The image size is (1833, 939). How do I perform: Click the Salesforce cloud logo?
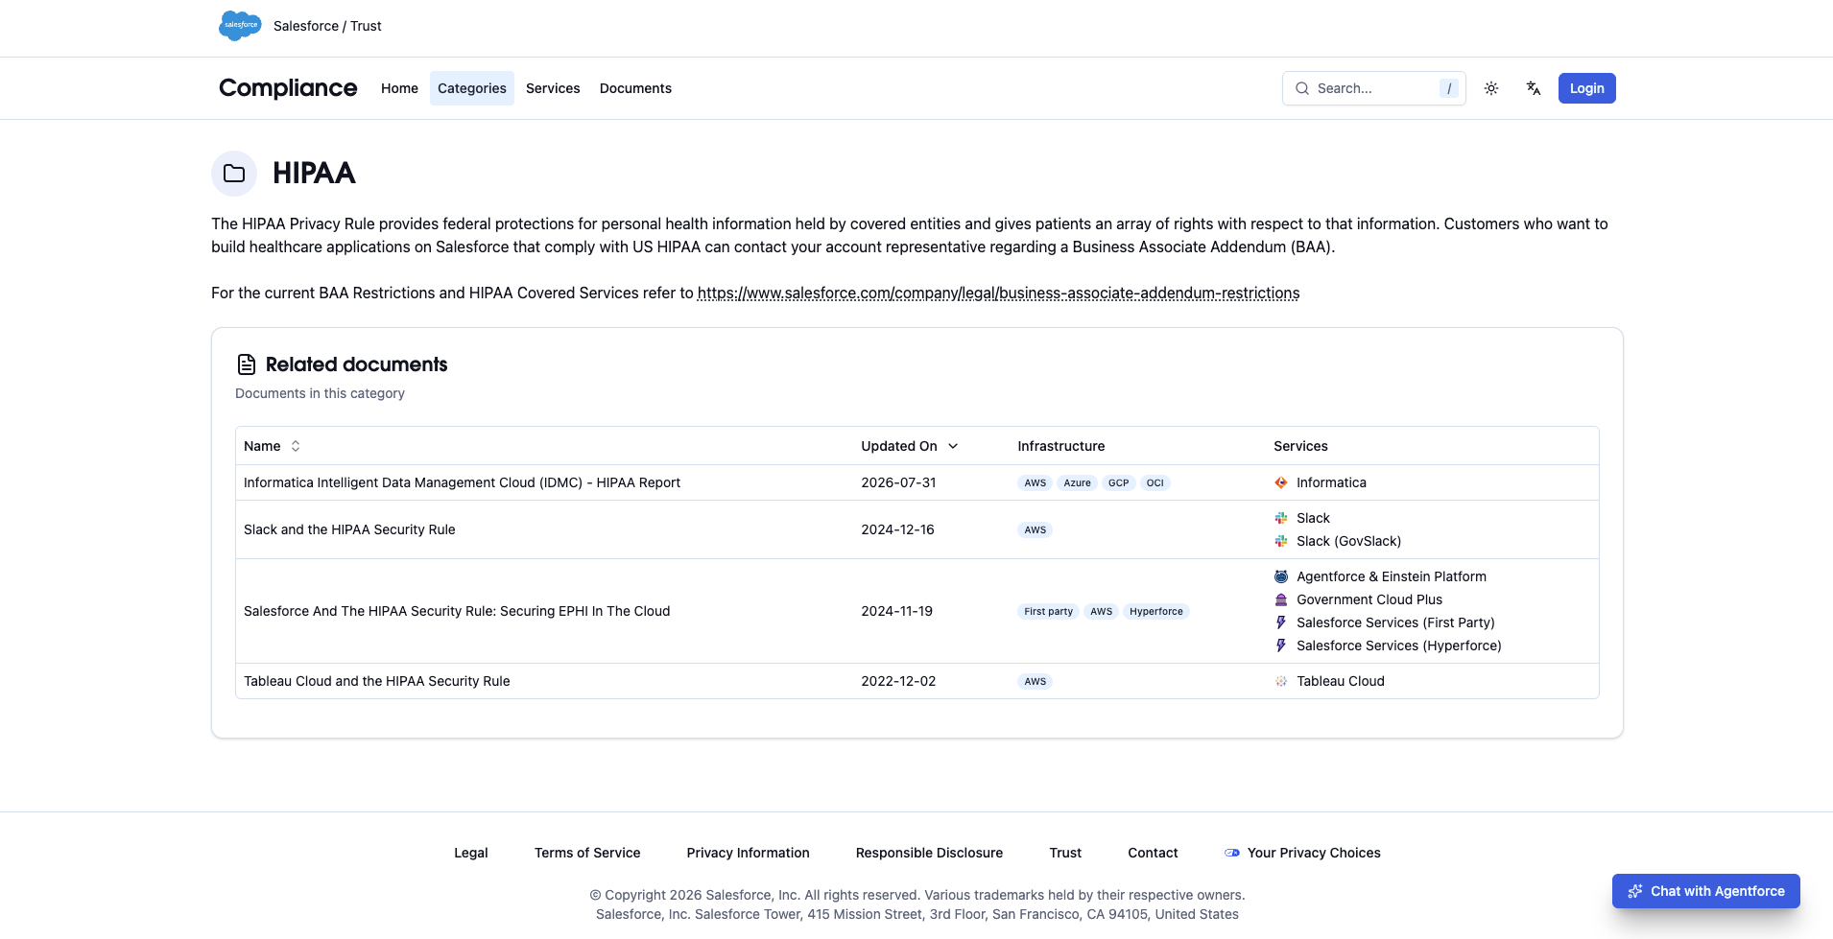tap(240, 26)
